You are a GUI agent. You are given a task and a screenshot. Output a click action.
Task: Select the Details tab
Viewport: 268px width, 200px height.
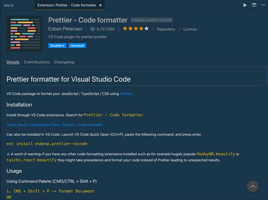pyautogui.click(x=13, y=62)
